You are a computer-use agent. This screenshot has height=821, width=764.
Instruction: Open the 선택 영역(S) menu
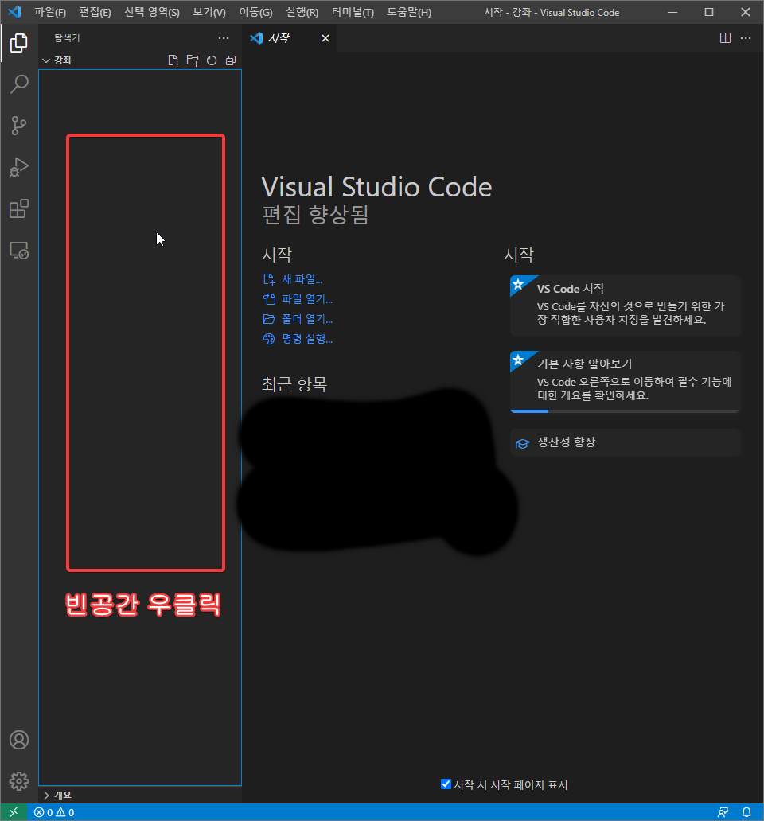coord(152,12)
